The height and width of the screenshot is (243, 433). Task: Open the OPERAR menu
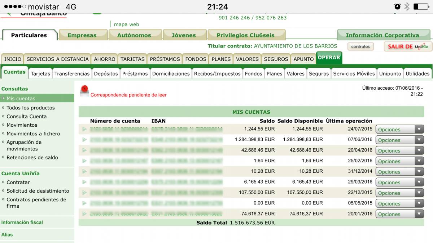pos(329,58)
